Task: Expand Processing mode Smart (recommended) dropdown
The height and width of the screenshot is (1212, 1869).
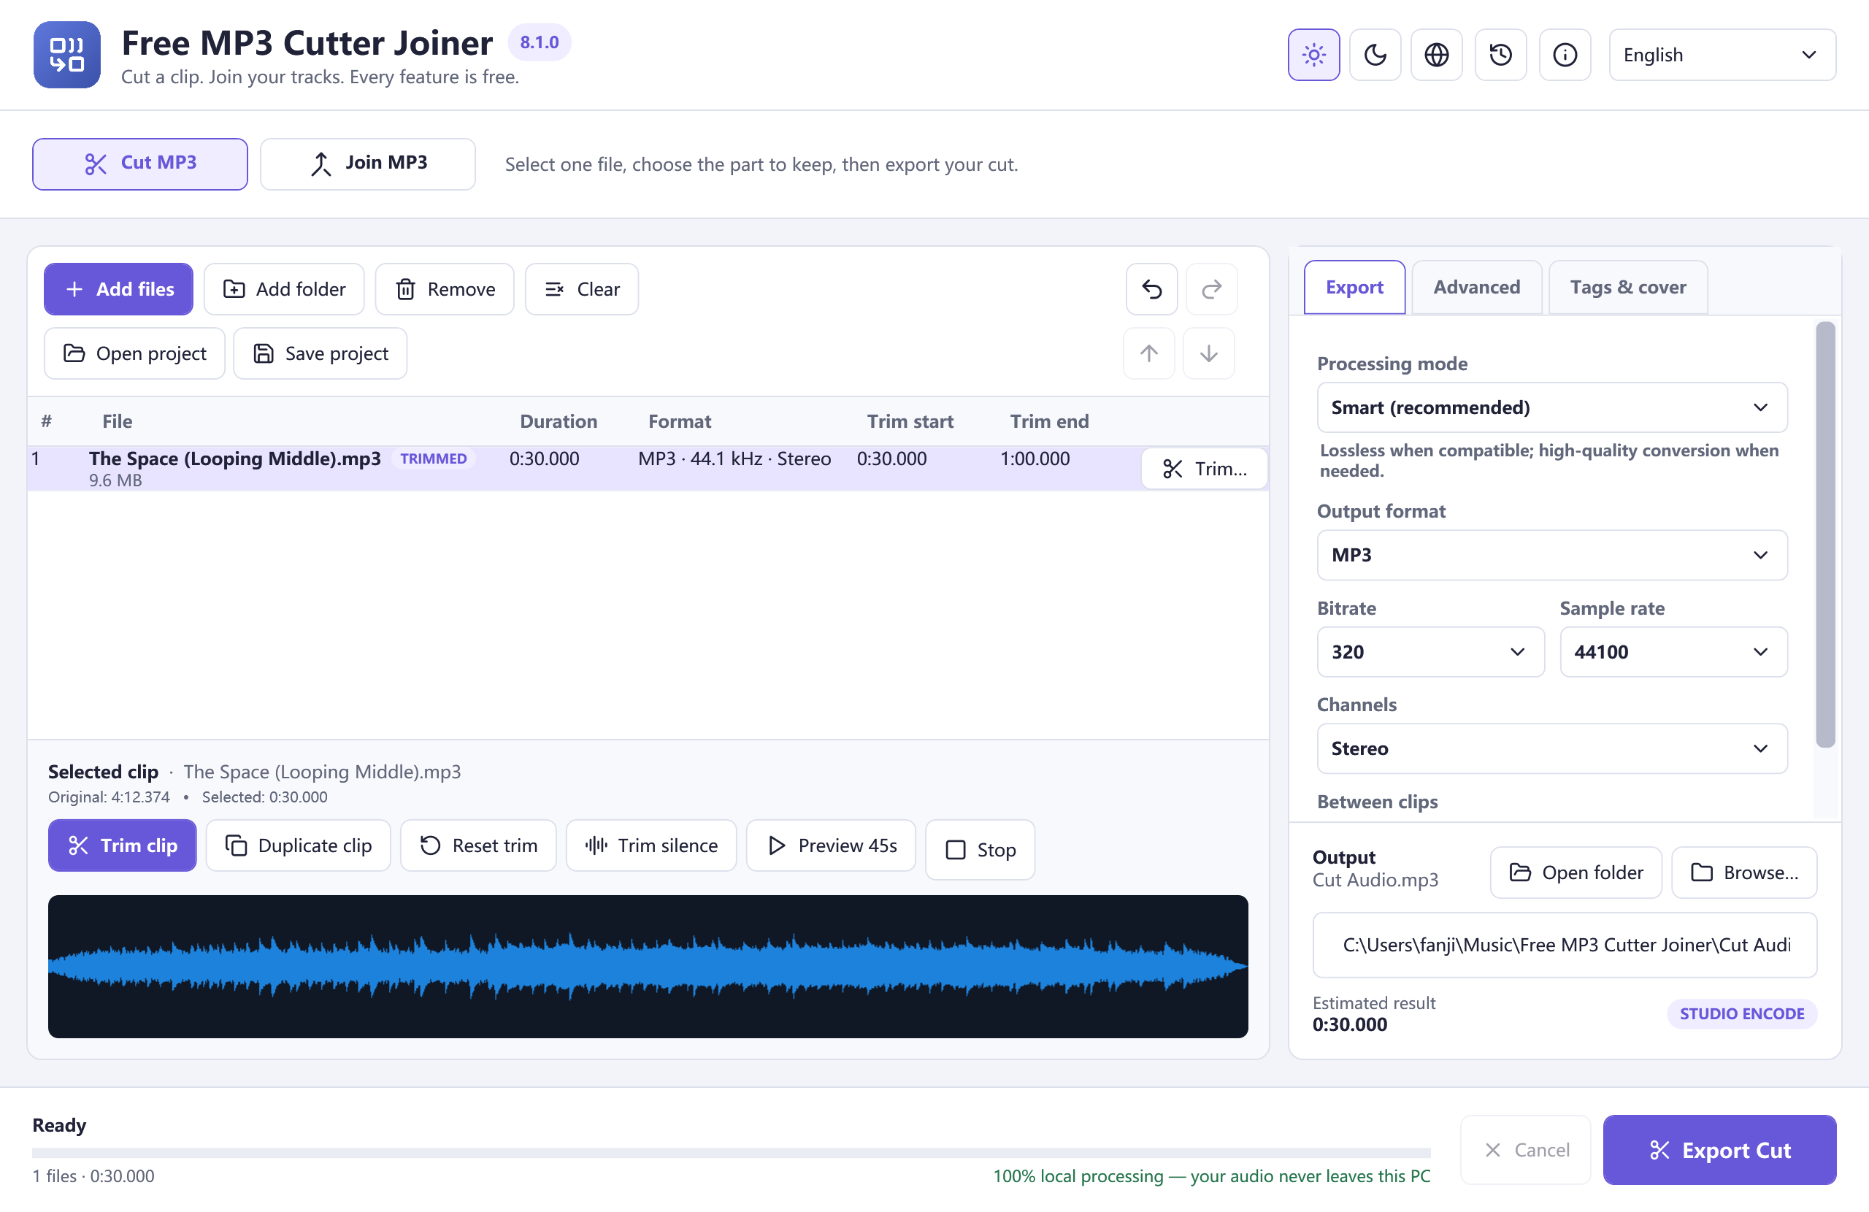Action: pos(1551,407)
